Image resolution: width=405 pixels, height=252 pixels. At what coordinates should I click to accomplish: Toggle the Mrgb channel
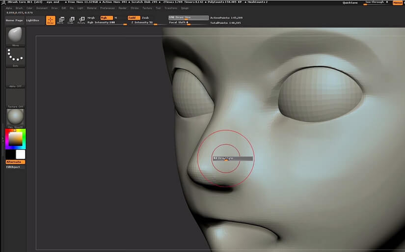[x=91, y=18]
